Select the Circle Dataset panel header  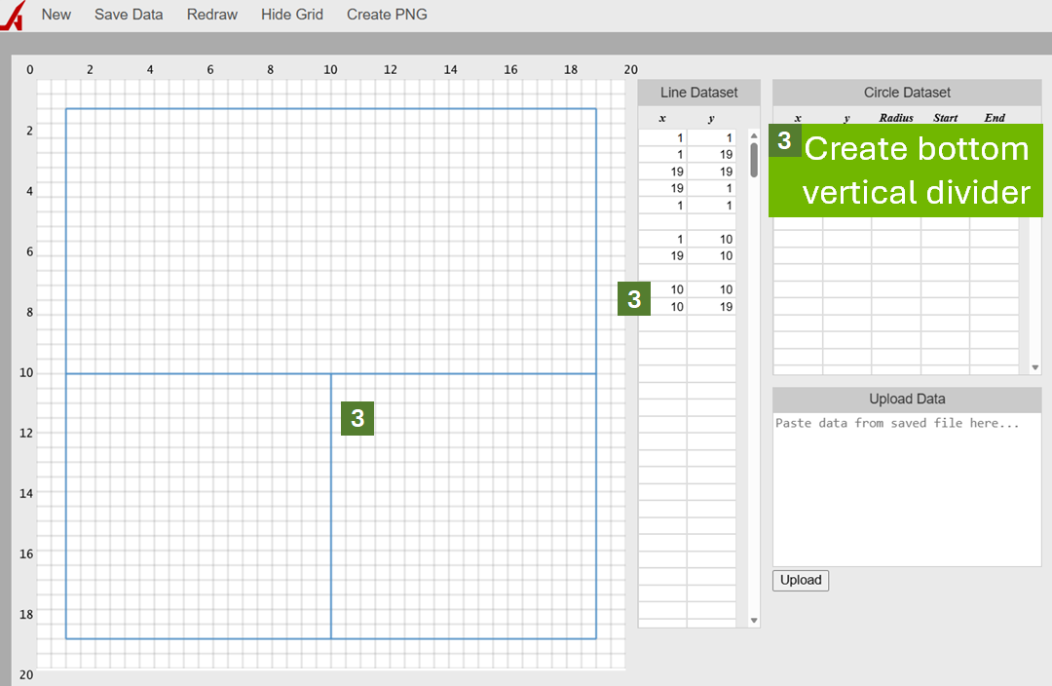pyautogui.click(x=906, y=92)
